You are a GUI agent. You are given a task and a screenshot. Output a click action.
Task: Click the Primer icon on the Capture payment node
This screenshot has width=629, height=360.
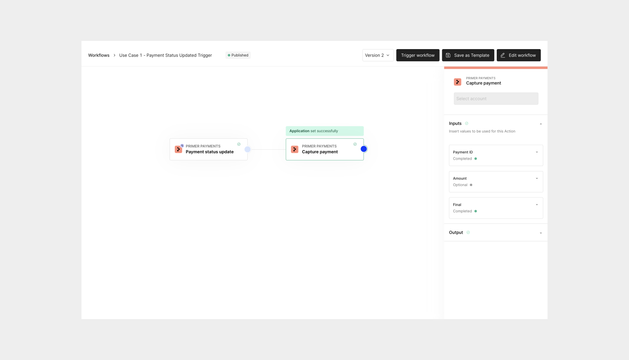tap(295, 149)
